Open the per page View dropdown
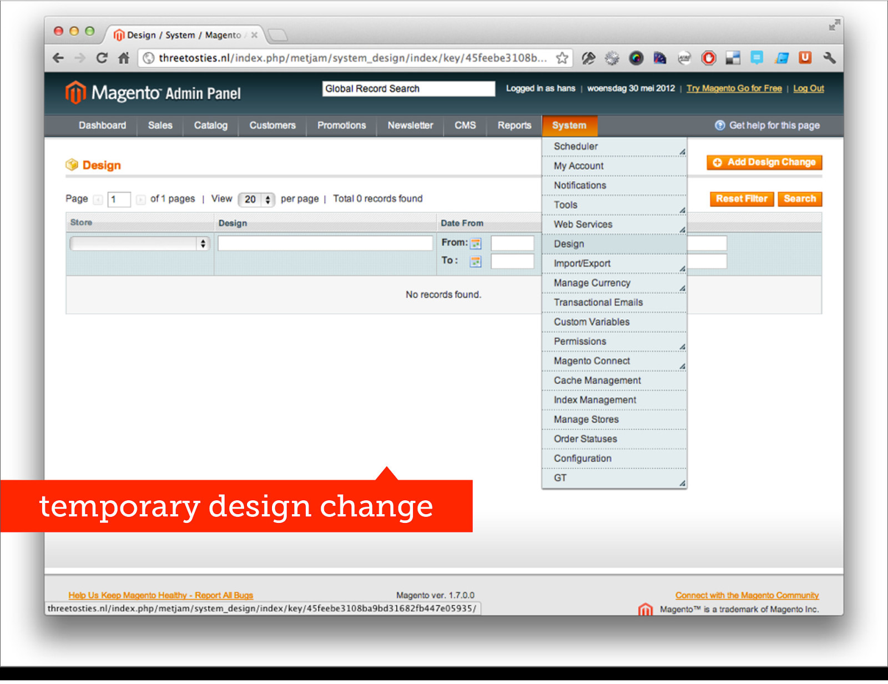This screenshot has height=684, width=888. (256, 199)
